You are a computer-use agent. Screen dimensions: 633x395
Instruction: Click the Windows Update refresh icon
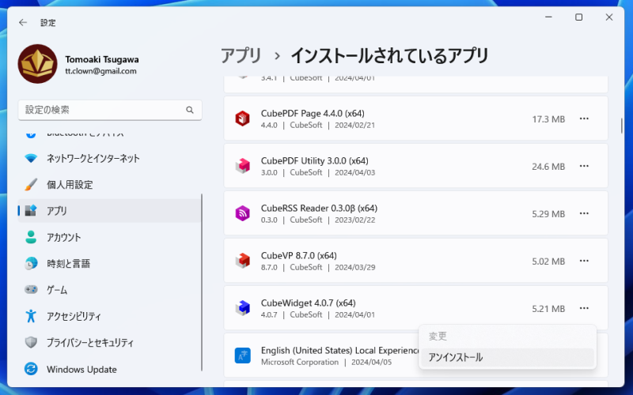31,369
